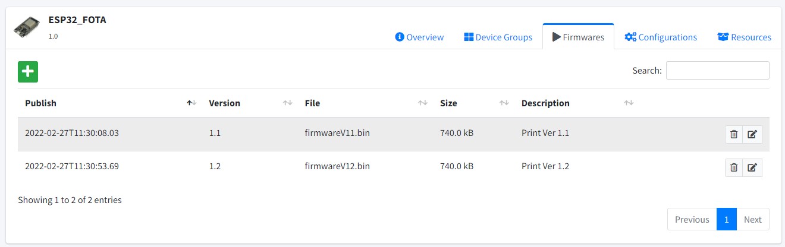Edit firmware version 1.1 via pencil icon
The width and height of the screenshot is (785, 247).
pos(752,134)
